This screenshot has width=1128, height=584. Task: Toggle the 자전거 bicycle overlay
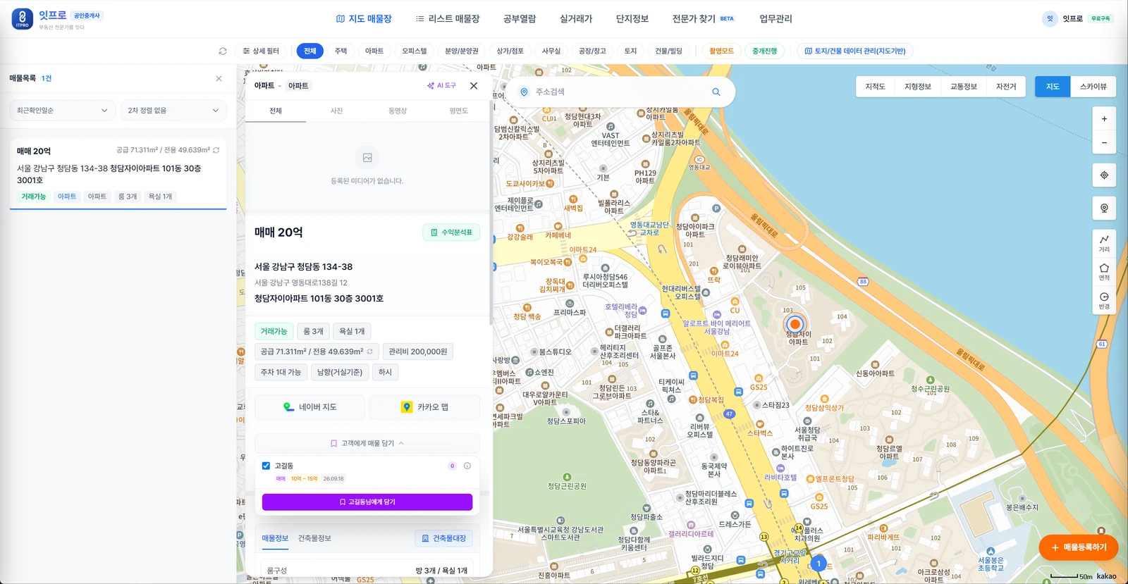(1006, 87)
